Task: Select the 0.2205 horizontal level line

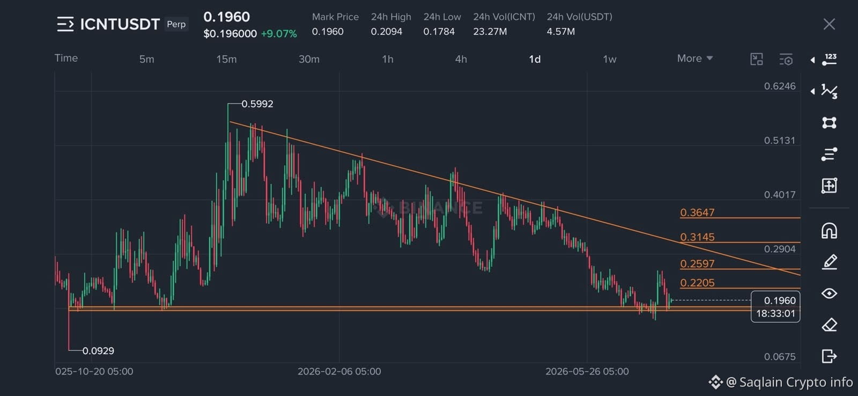Action: (740, 288)
